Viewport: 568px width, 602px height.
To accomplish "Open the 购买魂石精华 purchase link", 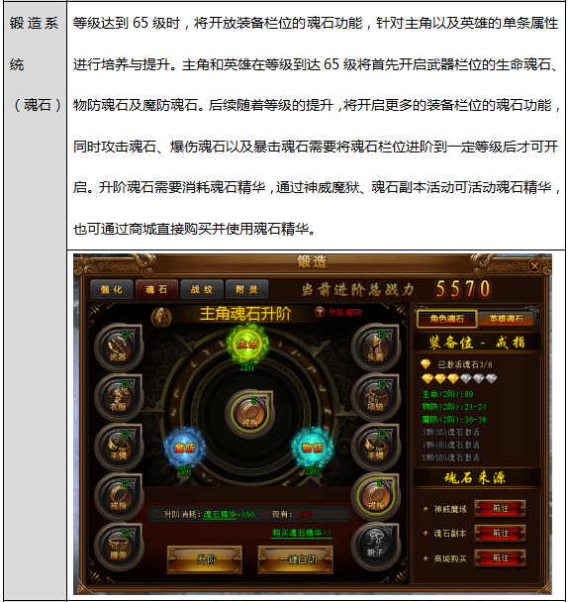I will click(302, 534).
